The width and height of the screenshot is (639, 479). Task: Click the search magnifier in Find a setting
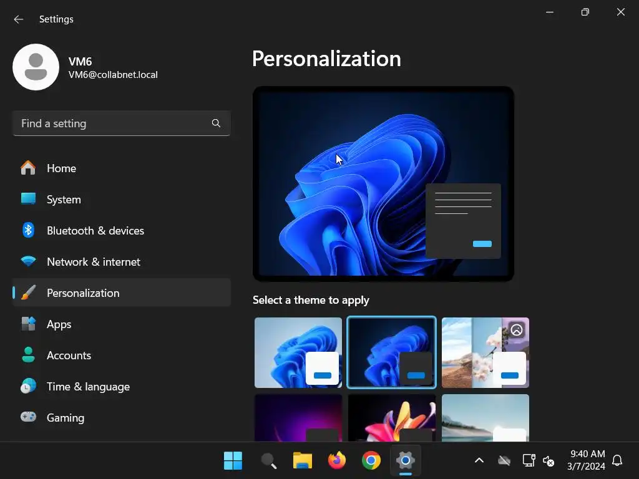[216, 123]
